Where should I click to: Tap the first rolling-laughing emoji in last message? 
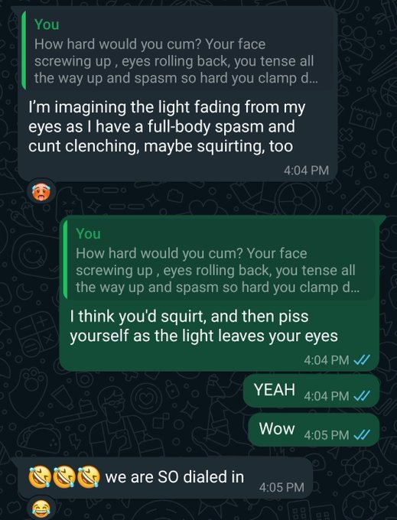(40, 477)
